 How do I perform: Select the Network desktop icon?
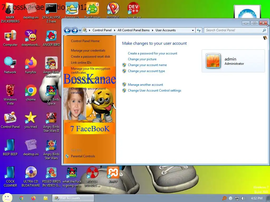click(x=10, y=65)
